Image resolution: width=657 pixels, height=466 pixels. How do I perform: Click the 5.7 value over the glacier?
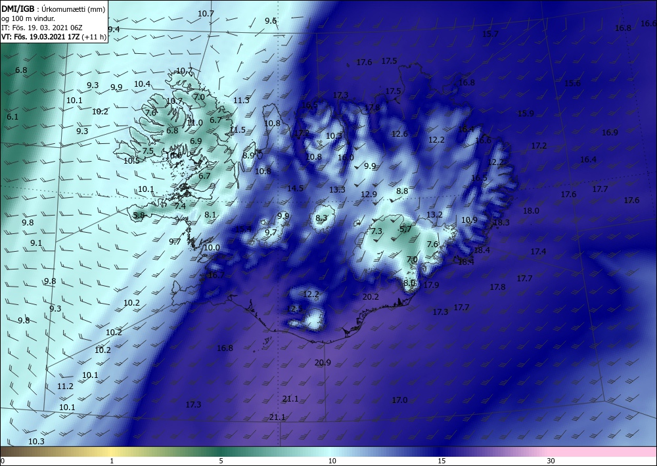click(x=405, y=229)
